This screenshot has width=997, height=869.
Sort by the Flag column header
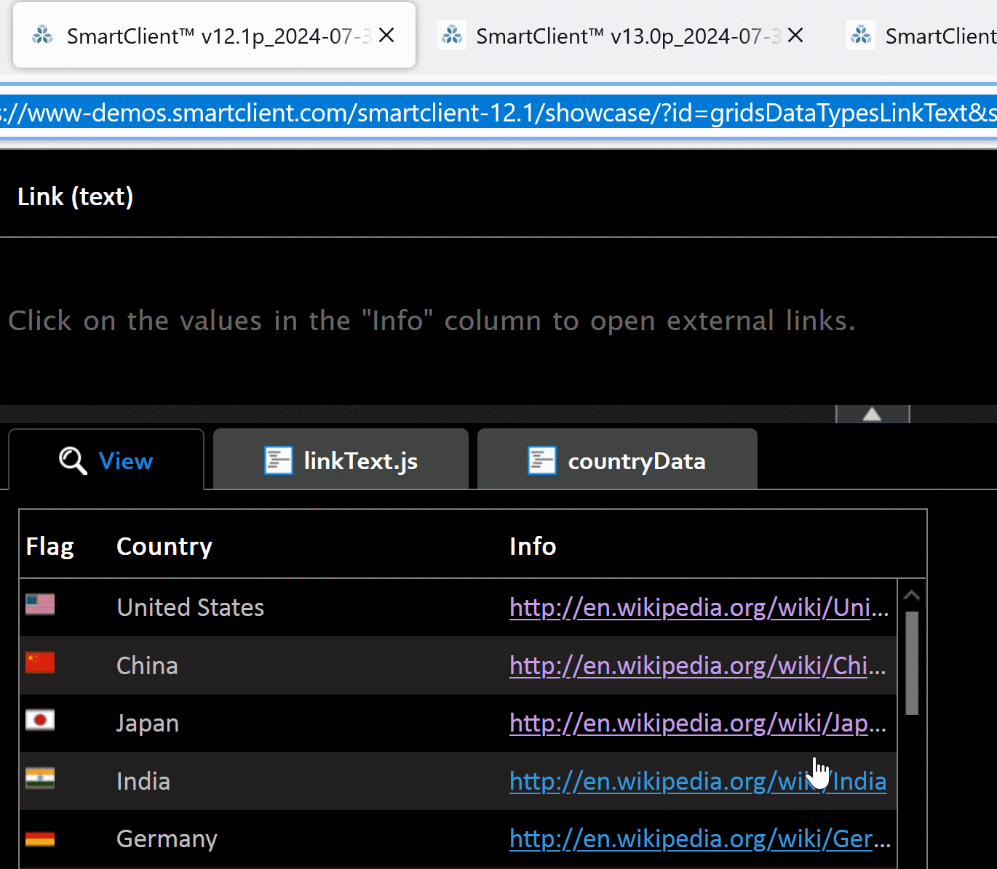point(65,546)
